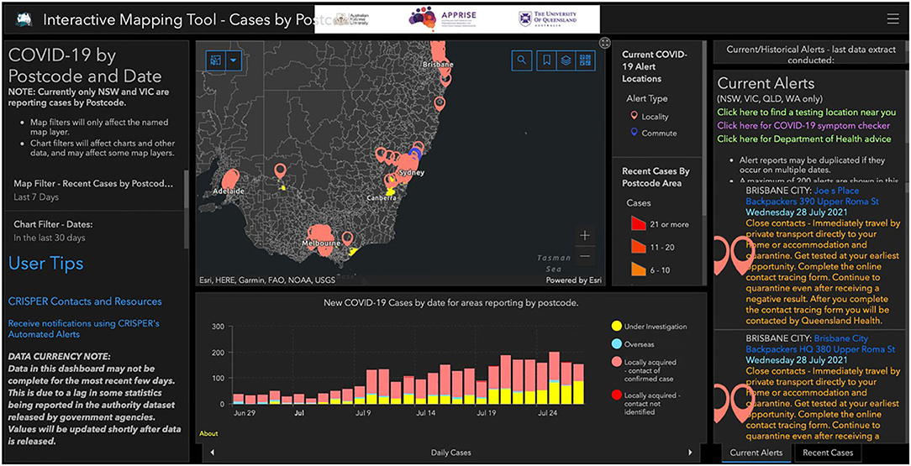Open the selection tool dropdown arrow
Viewport: 911px width, 466px height.
233,60
